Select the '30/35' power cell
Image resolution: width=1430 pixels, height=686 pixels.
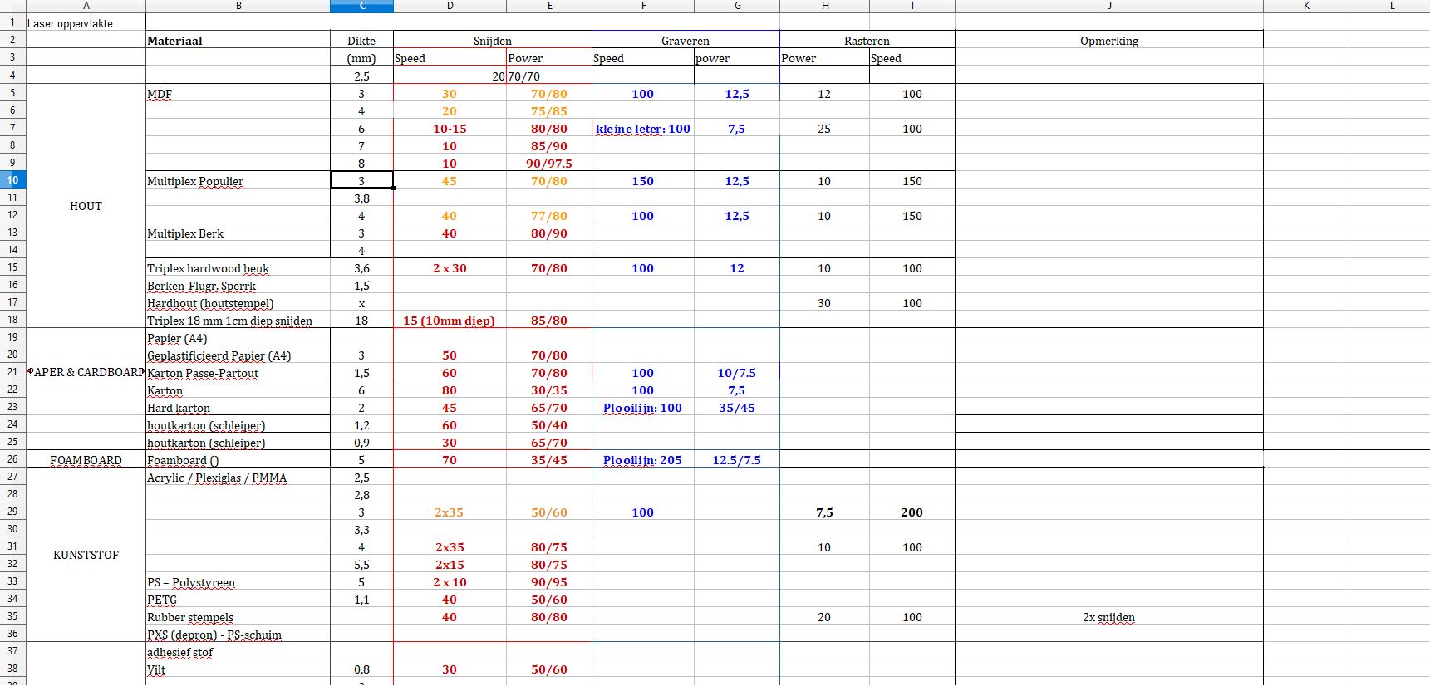tap(549, 390)
